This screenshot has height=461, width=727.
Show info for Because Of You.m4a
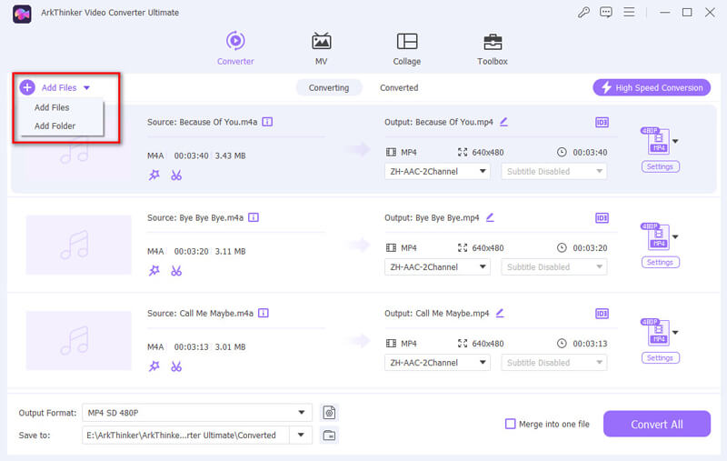(x=267, y=122)
